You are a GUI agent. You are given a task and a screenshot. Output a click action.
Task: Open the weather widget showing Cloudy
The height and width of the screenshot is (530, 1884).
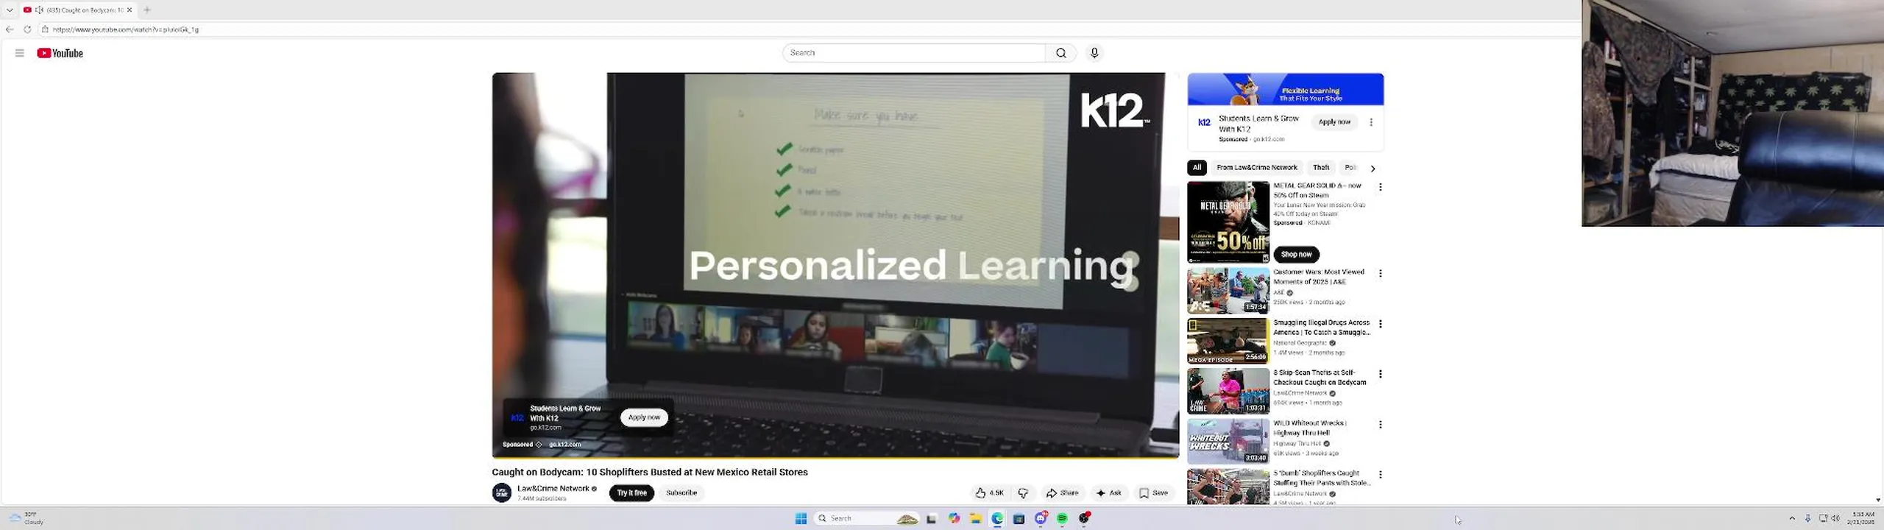(x=26, y=519)
